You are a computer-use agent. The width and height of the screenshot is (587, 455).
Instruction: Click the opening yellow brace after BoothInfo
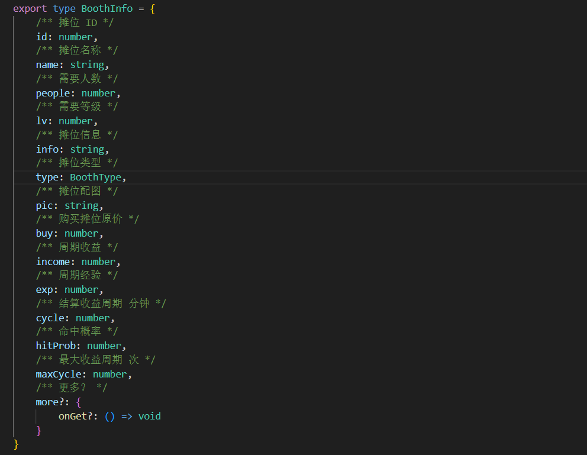pyautogui.click(x=152, y=9)
